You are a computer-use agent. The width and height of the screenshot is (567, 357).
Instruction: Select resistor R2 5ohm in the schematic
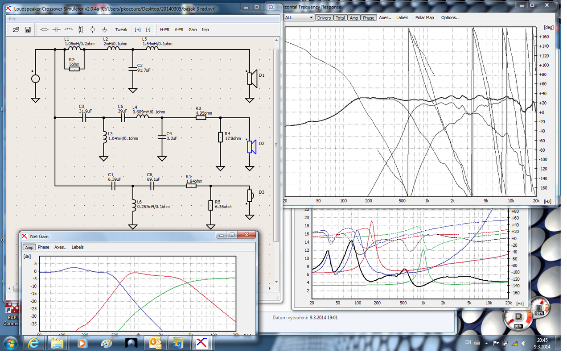(x=74, y=68)
